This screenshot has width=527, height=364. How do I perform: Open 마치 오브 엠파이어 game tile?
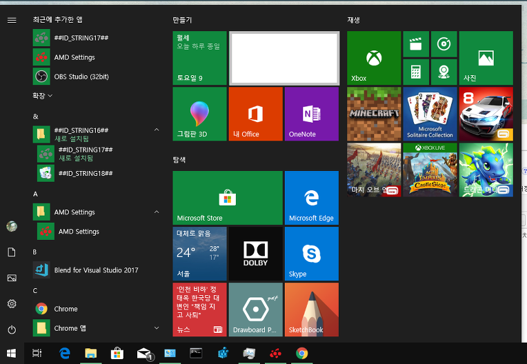(374, 170)
